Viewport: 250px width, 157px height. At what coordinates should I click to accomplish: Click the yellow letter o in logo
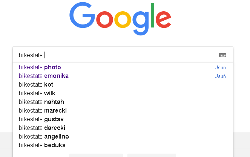[x=123, y=20]
